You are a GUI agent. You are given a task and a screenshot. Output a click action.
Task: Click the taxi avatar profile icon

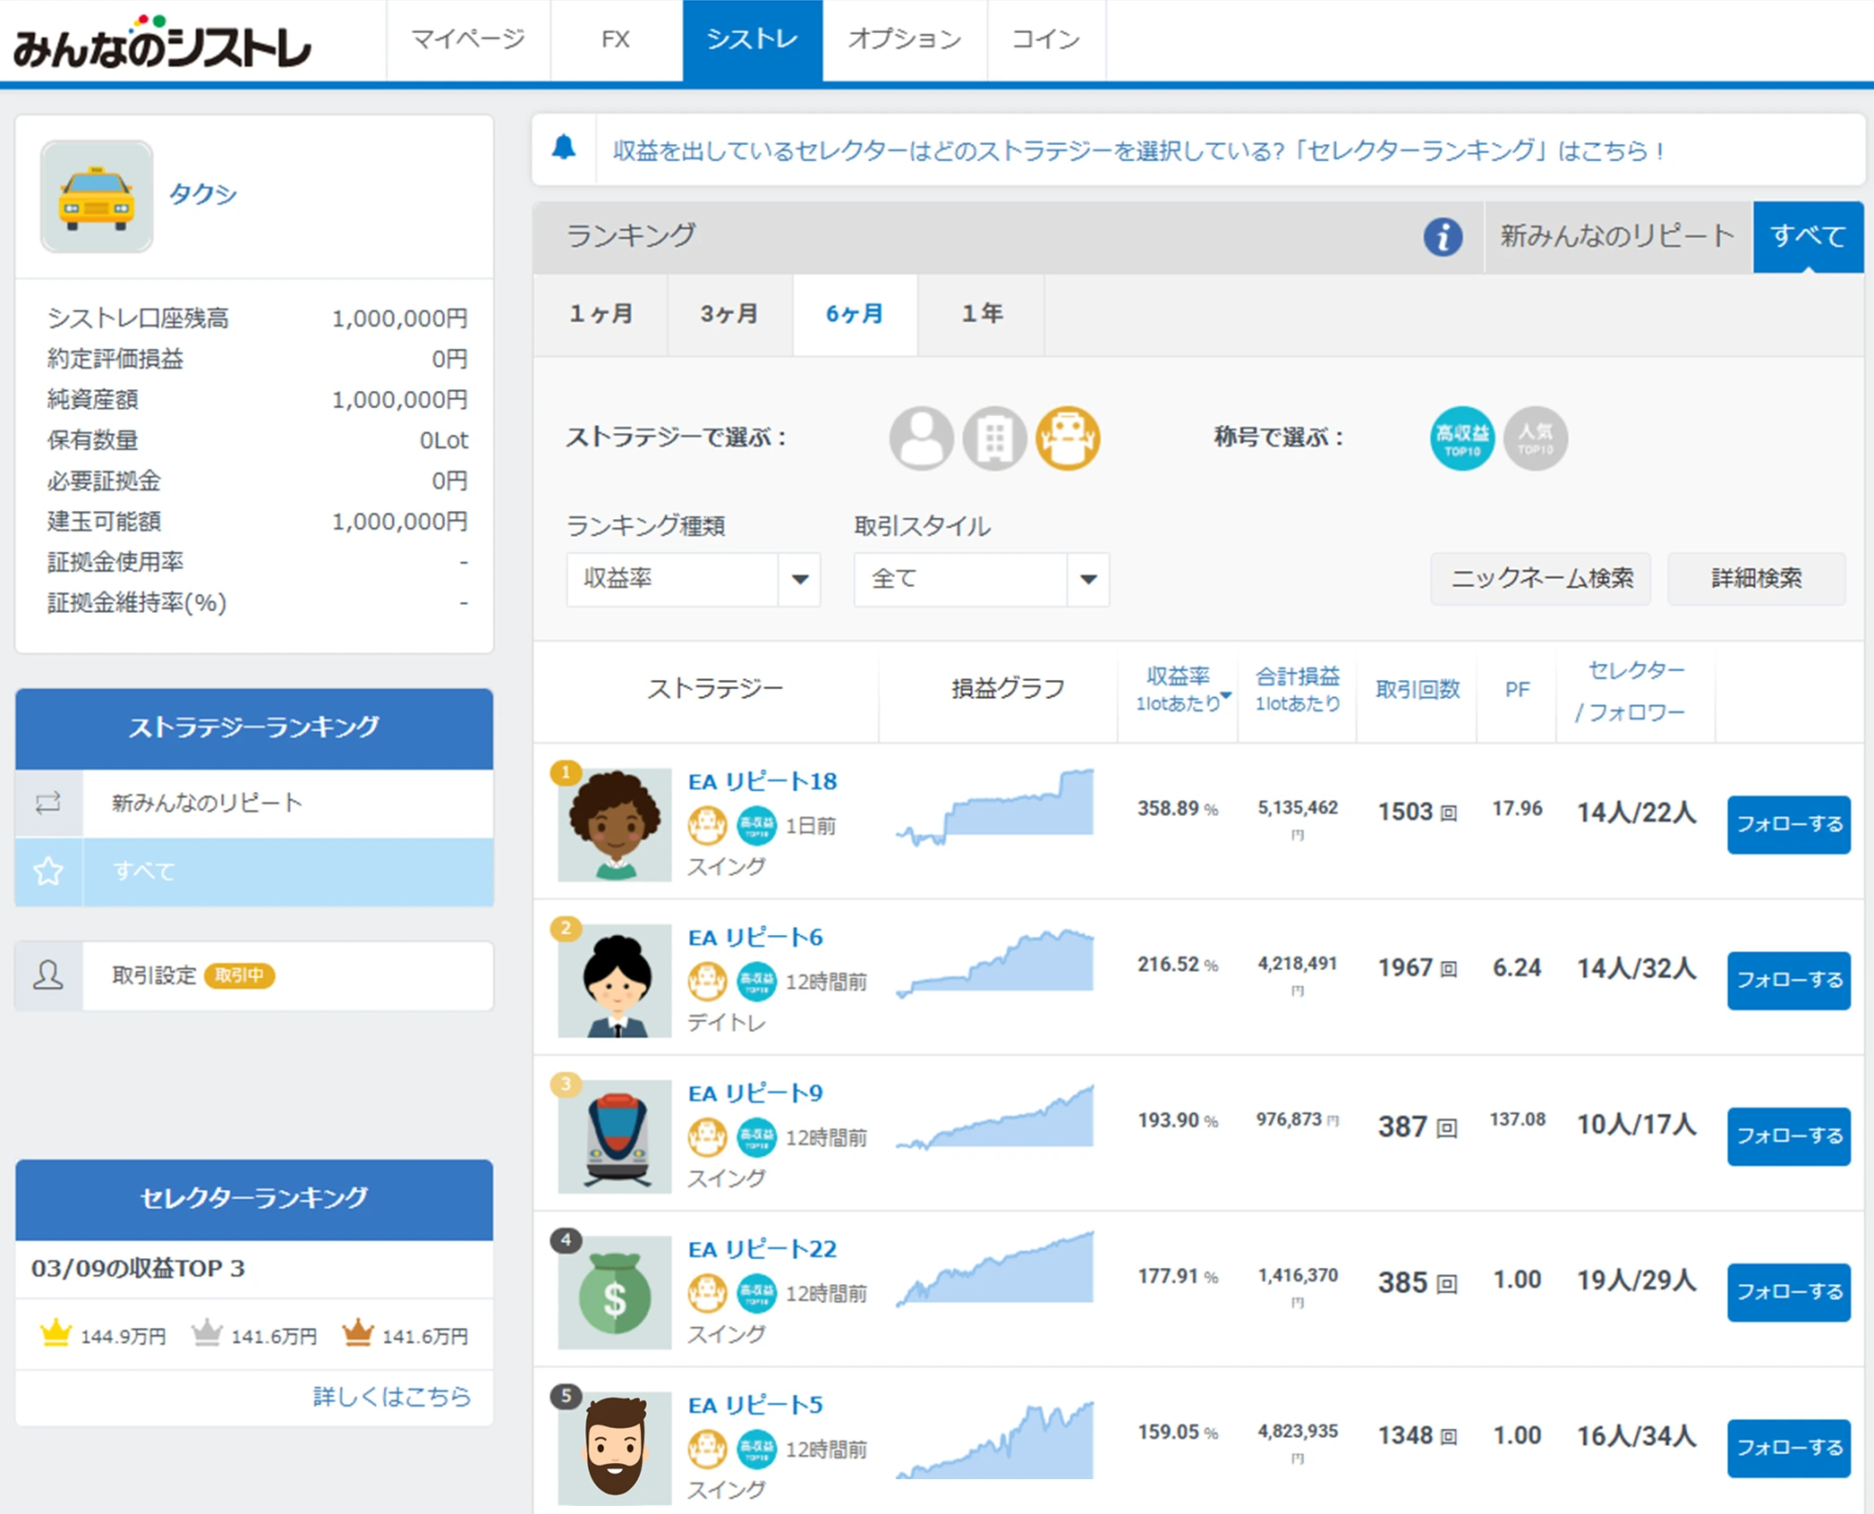pyautogui.click(x=97, y=197)
